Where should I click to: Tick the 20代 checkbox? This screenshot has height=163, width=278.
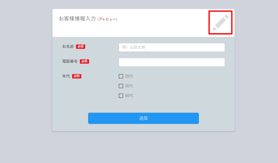[121, 76]
